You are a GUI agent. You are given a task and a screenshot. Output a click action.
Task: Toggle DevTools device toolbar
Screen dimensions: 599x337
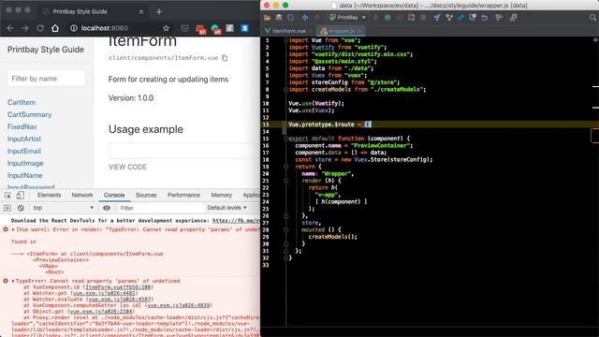(x=20, y=196)
